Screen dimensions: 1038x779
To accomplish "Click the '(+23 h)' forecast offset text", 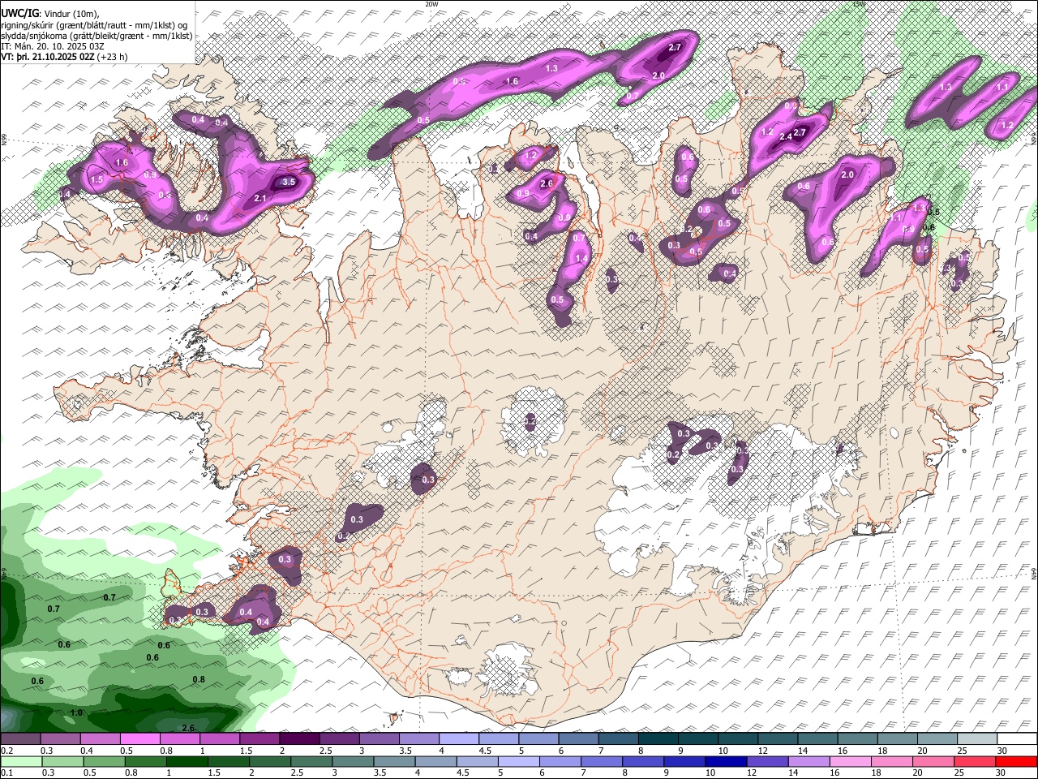I will pyautogui.click(x=113, y=58).
